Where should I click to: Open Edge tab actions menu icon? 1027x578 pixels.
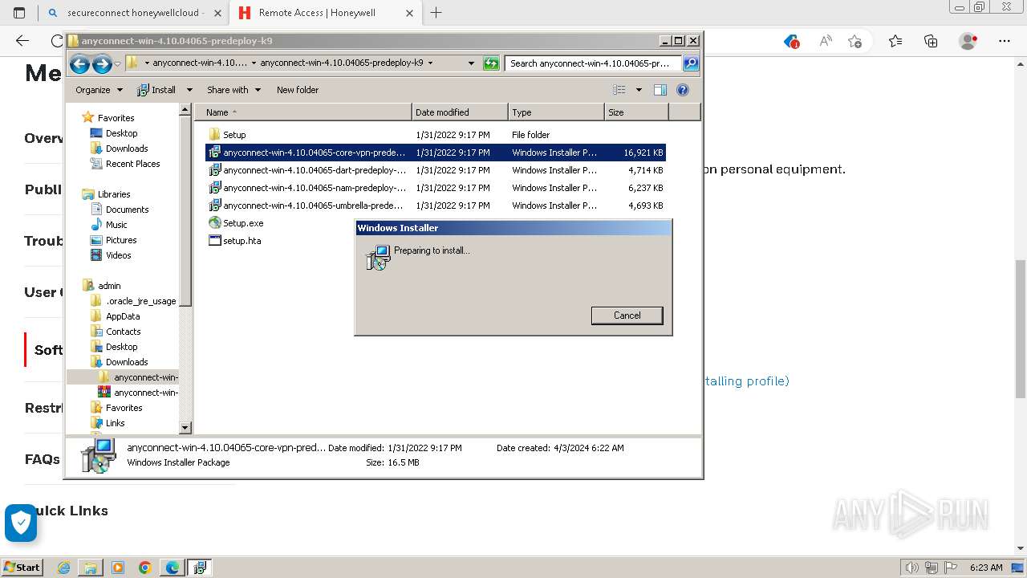(x=19, y=13)
